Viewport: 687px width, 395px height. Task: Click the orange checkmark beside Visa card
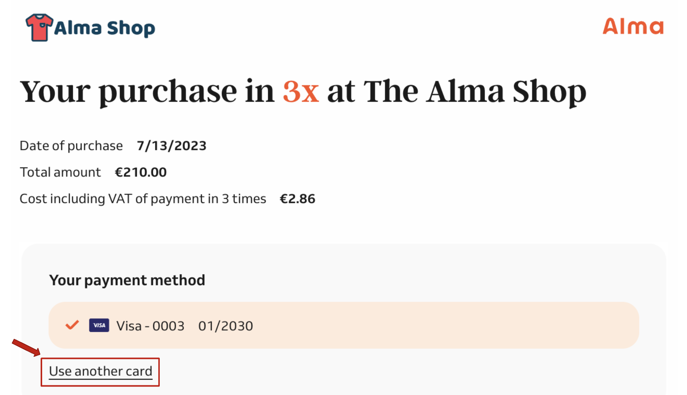[x=72, y=325]
